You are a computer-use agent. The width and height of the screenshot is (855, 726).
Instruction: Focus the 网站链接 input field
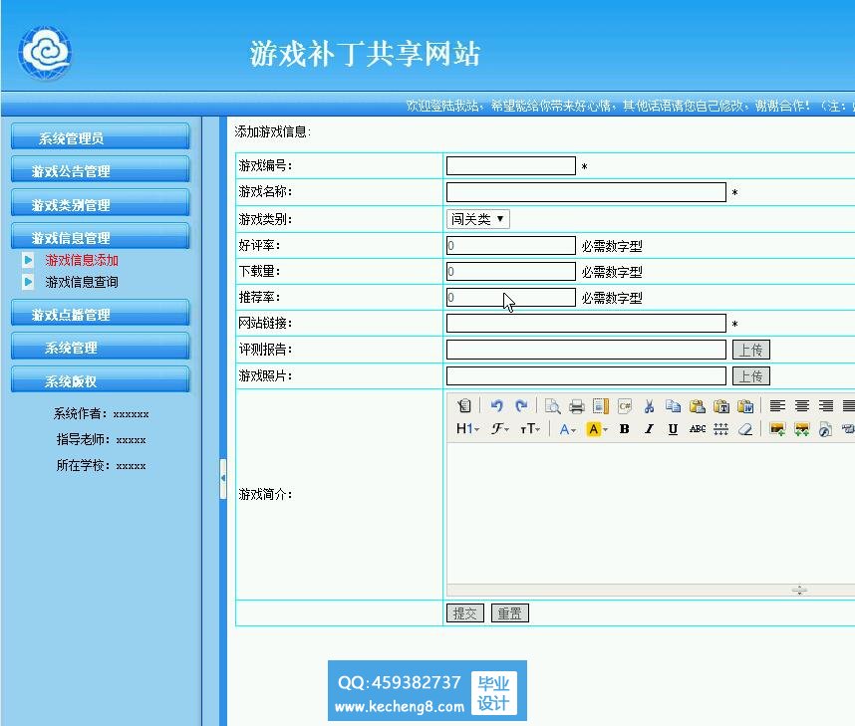[586, 324]
